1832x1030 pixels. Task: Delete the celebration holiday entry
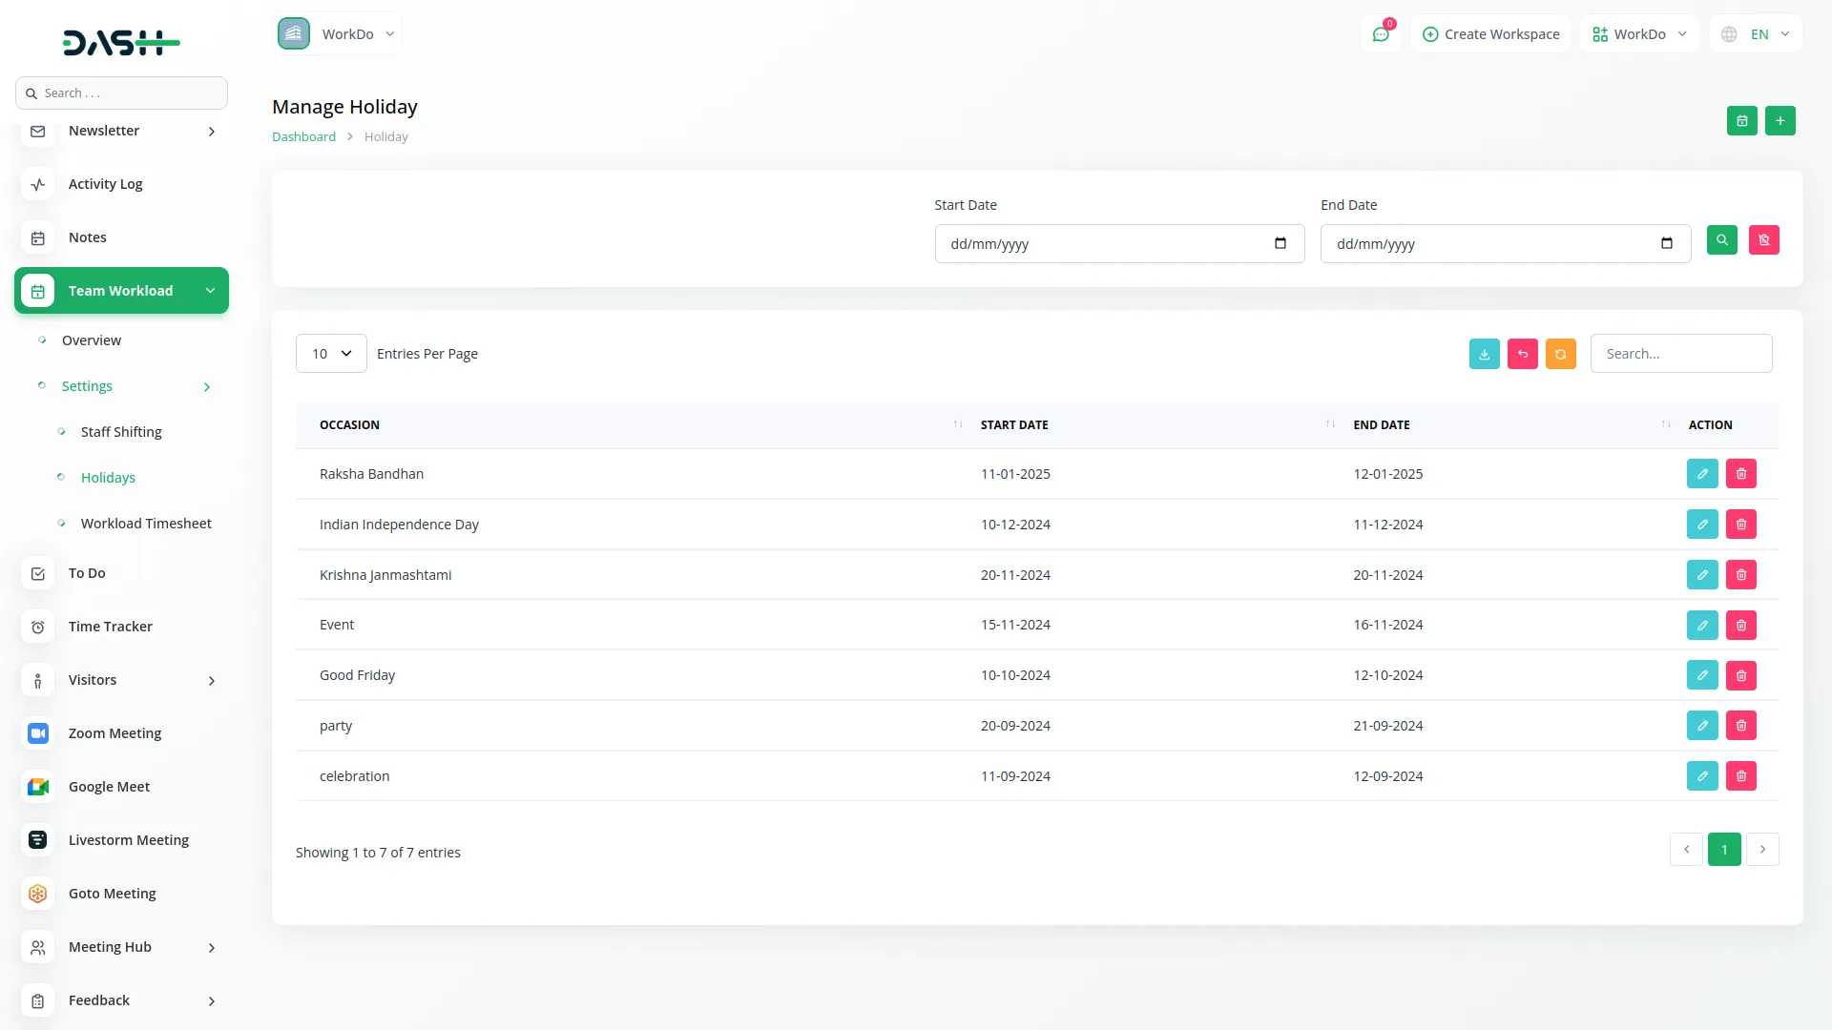[1740, 775]
